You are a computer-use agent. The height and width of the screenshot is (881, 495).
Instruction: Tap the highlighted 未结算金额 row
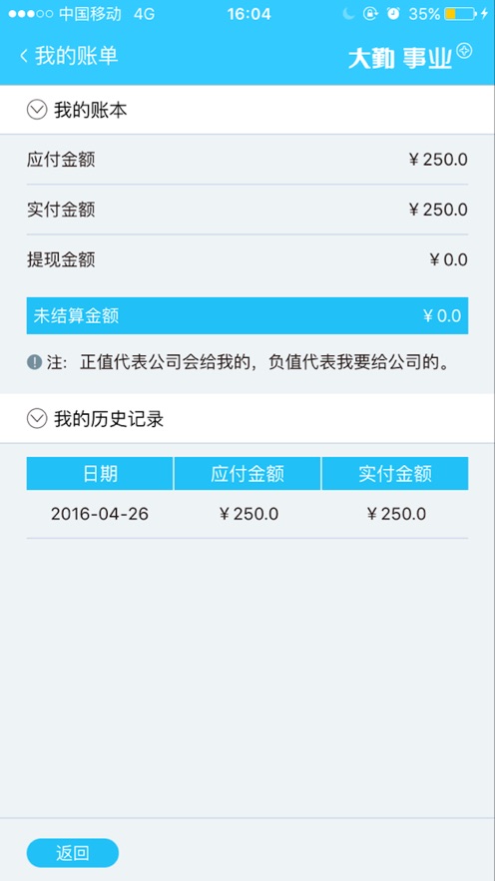[247, 315]
